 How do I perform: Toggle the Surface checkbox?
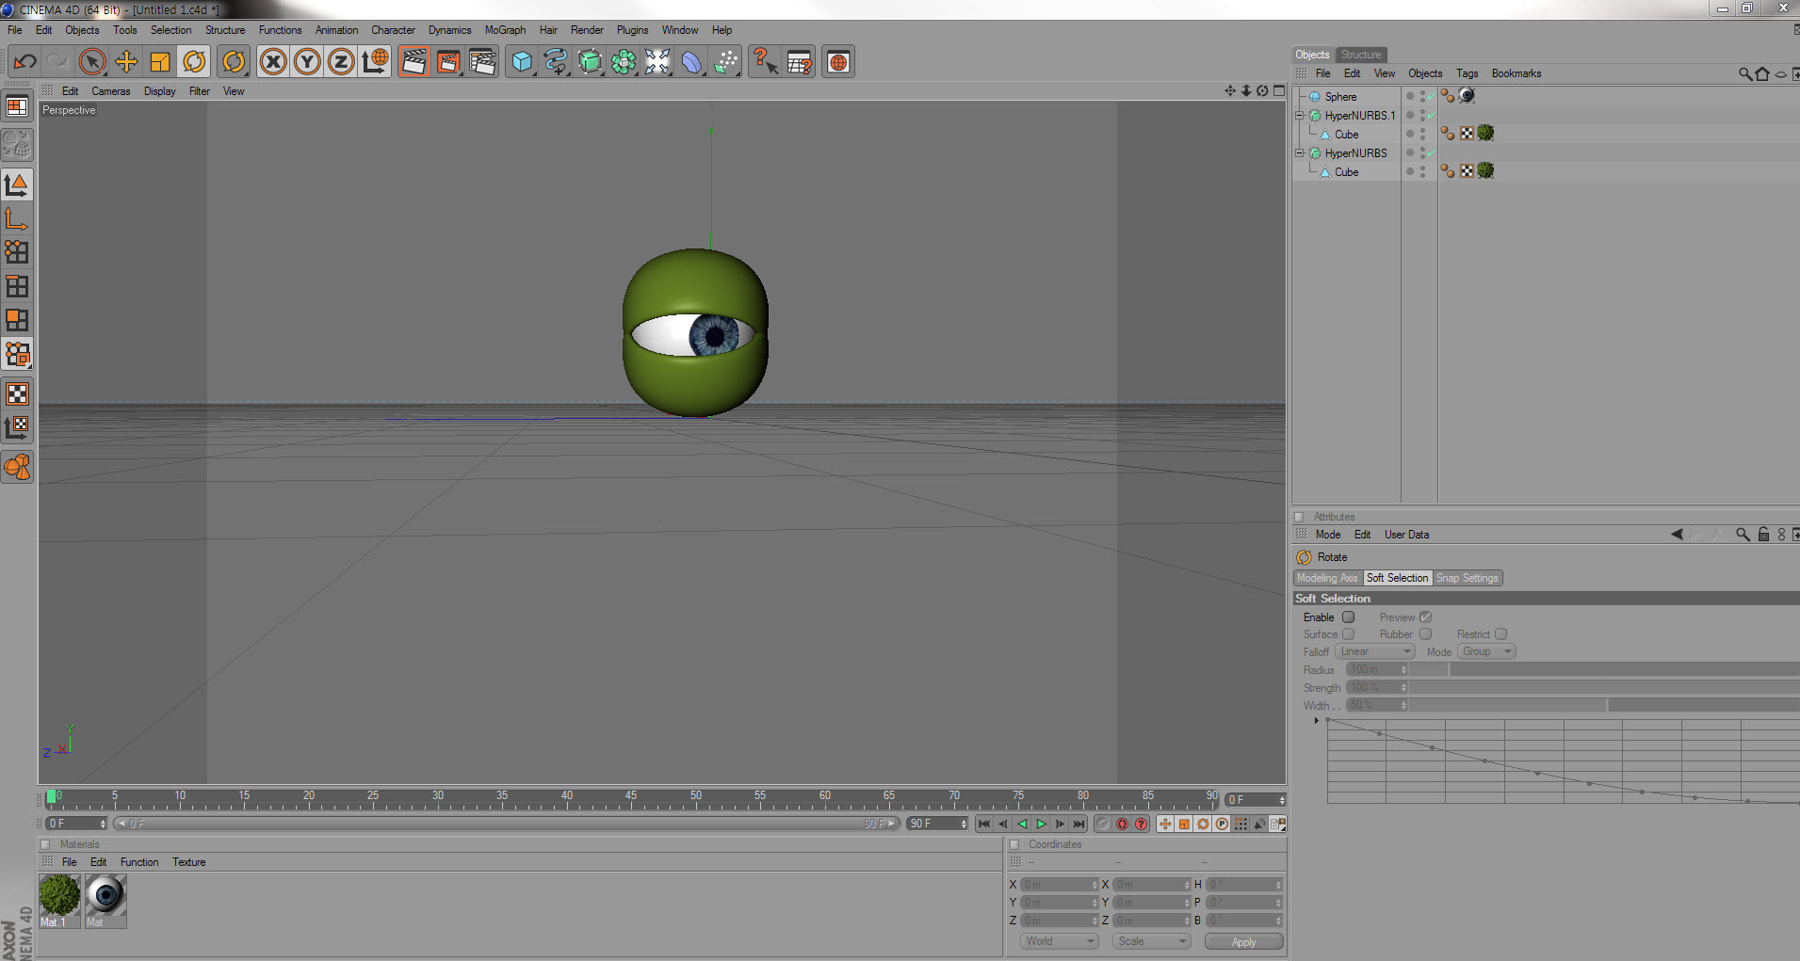(1349, 634)
